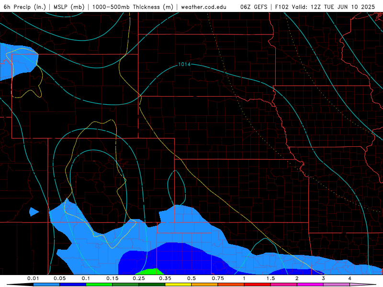Click the dark green 0.25–0.35 legend swatch

point(152,285)
